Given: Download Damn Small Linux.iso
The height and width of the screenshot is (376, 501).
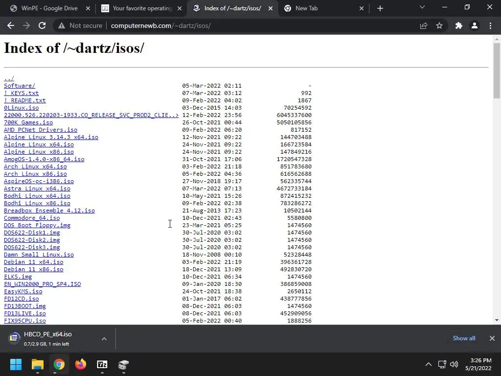Looking at the screenshot, I should (x=39, y=255).
